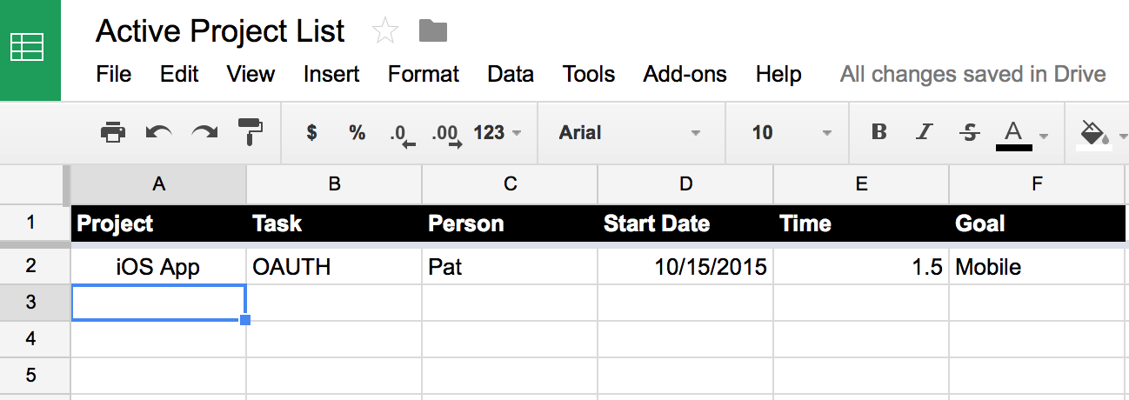
Task: Undo the last action
Action: click(x=158, y=133)
